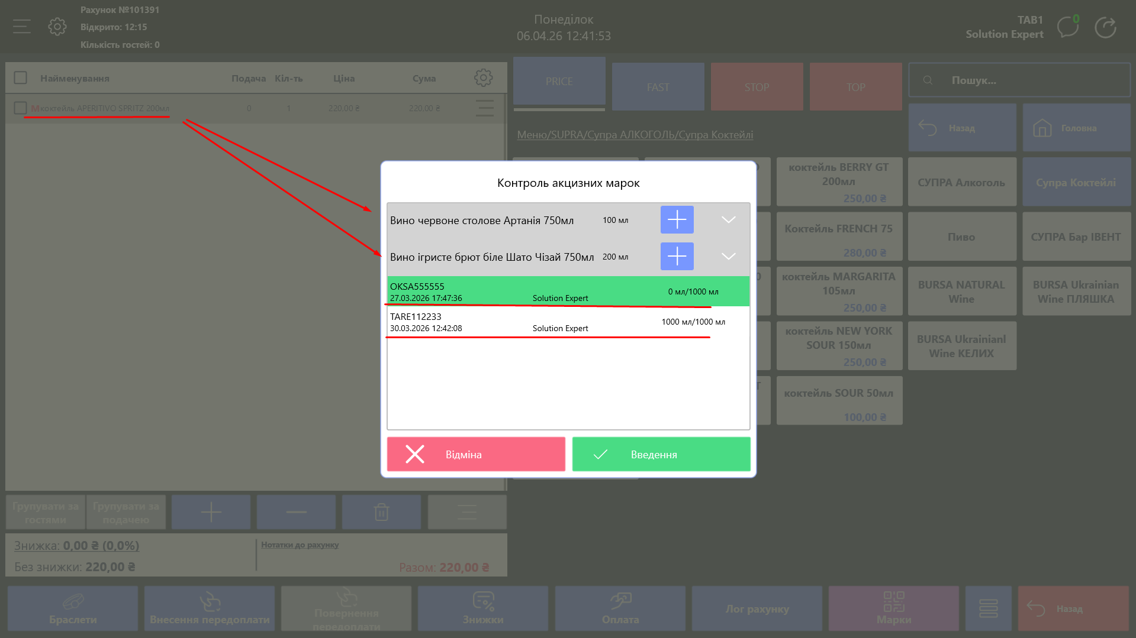Open the chat messages icon
1136x638 pixels.
[x=1067, y=27]
